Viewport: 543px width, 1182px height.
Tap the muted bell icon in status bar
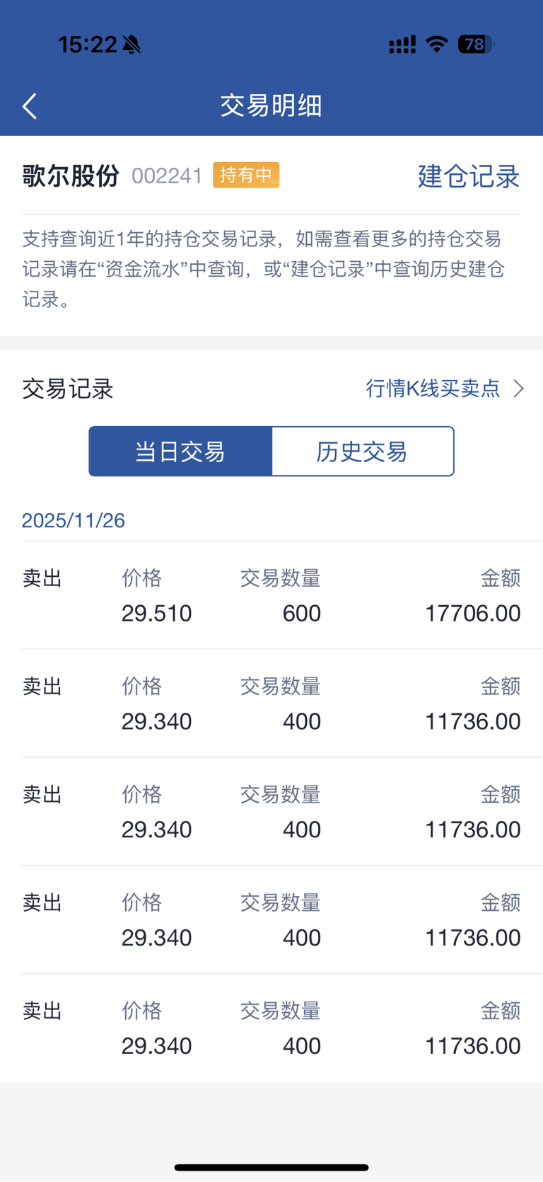(x=132, y=45)
